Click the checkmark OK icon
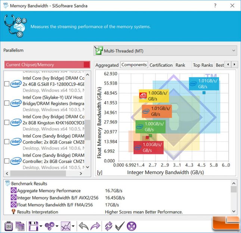 click(x=120, y=226)
